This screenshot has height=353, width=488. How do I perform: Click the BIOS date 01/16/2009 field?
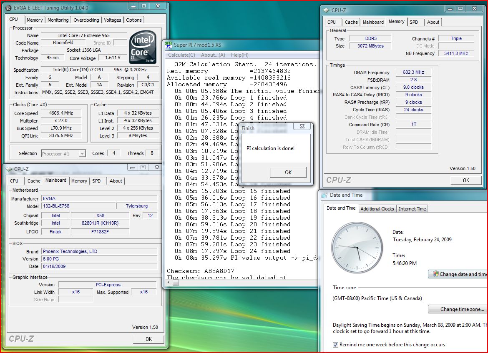99,266
